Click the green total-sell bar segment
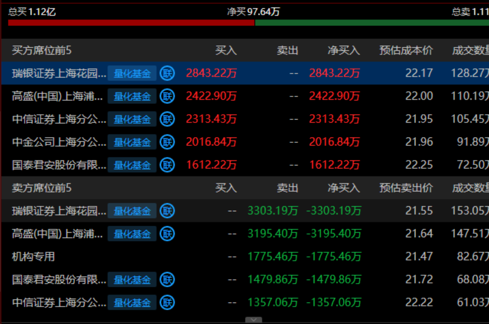Image resolution: width=489 pixels, height=324 pixels. pyautogui.click(x=372, y=23)
